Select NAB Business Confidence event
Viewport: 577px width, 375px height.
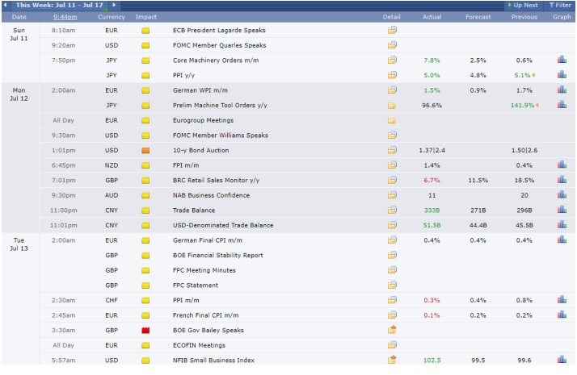point(211,195)
